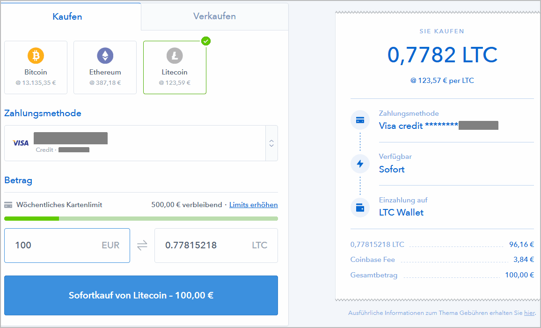Click the Coinbase Fee amount 3,84 €
This screenshot has width=541, height=328.
pyautogui.click(x=524, y=260)
